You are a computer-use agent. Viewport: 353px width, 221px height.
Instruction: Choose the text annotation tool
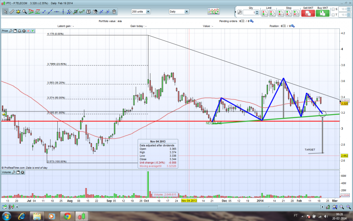89,12
